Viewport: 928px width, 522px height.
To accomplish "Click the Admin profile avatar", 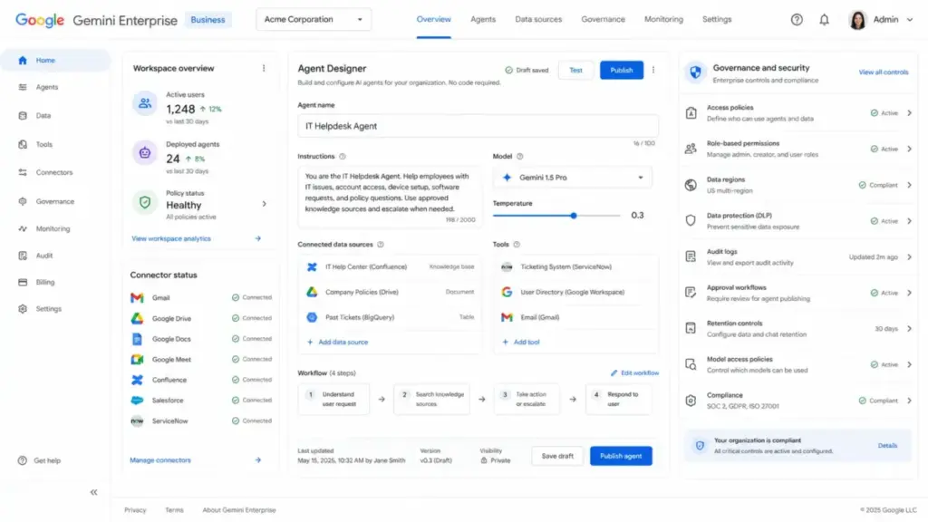I will pyautogui.click(x=857, y=20).
